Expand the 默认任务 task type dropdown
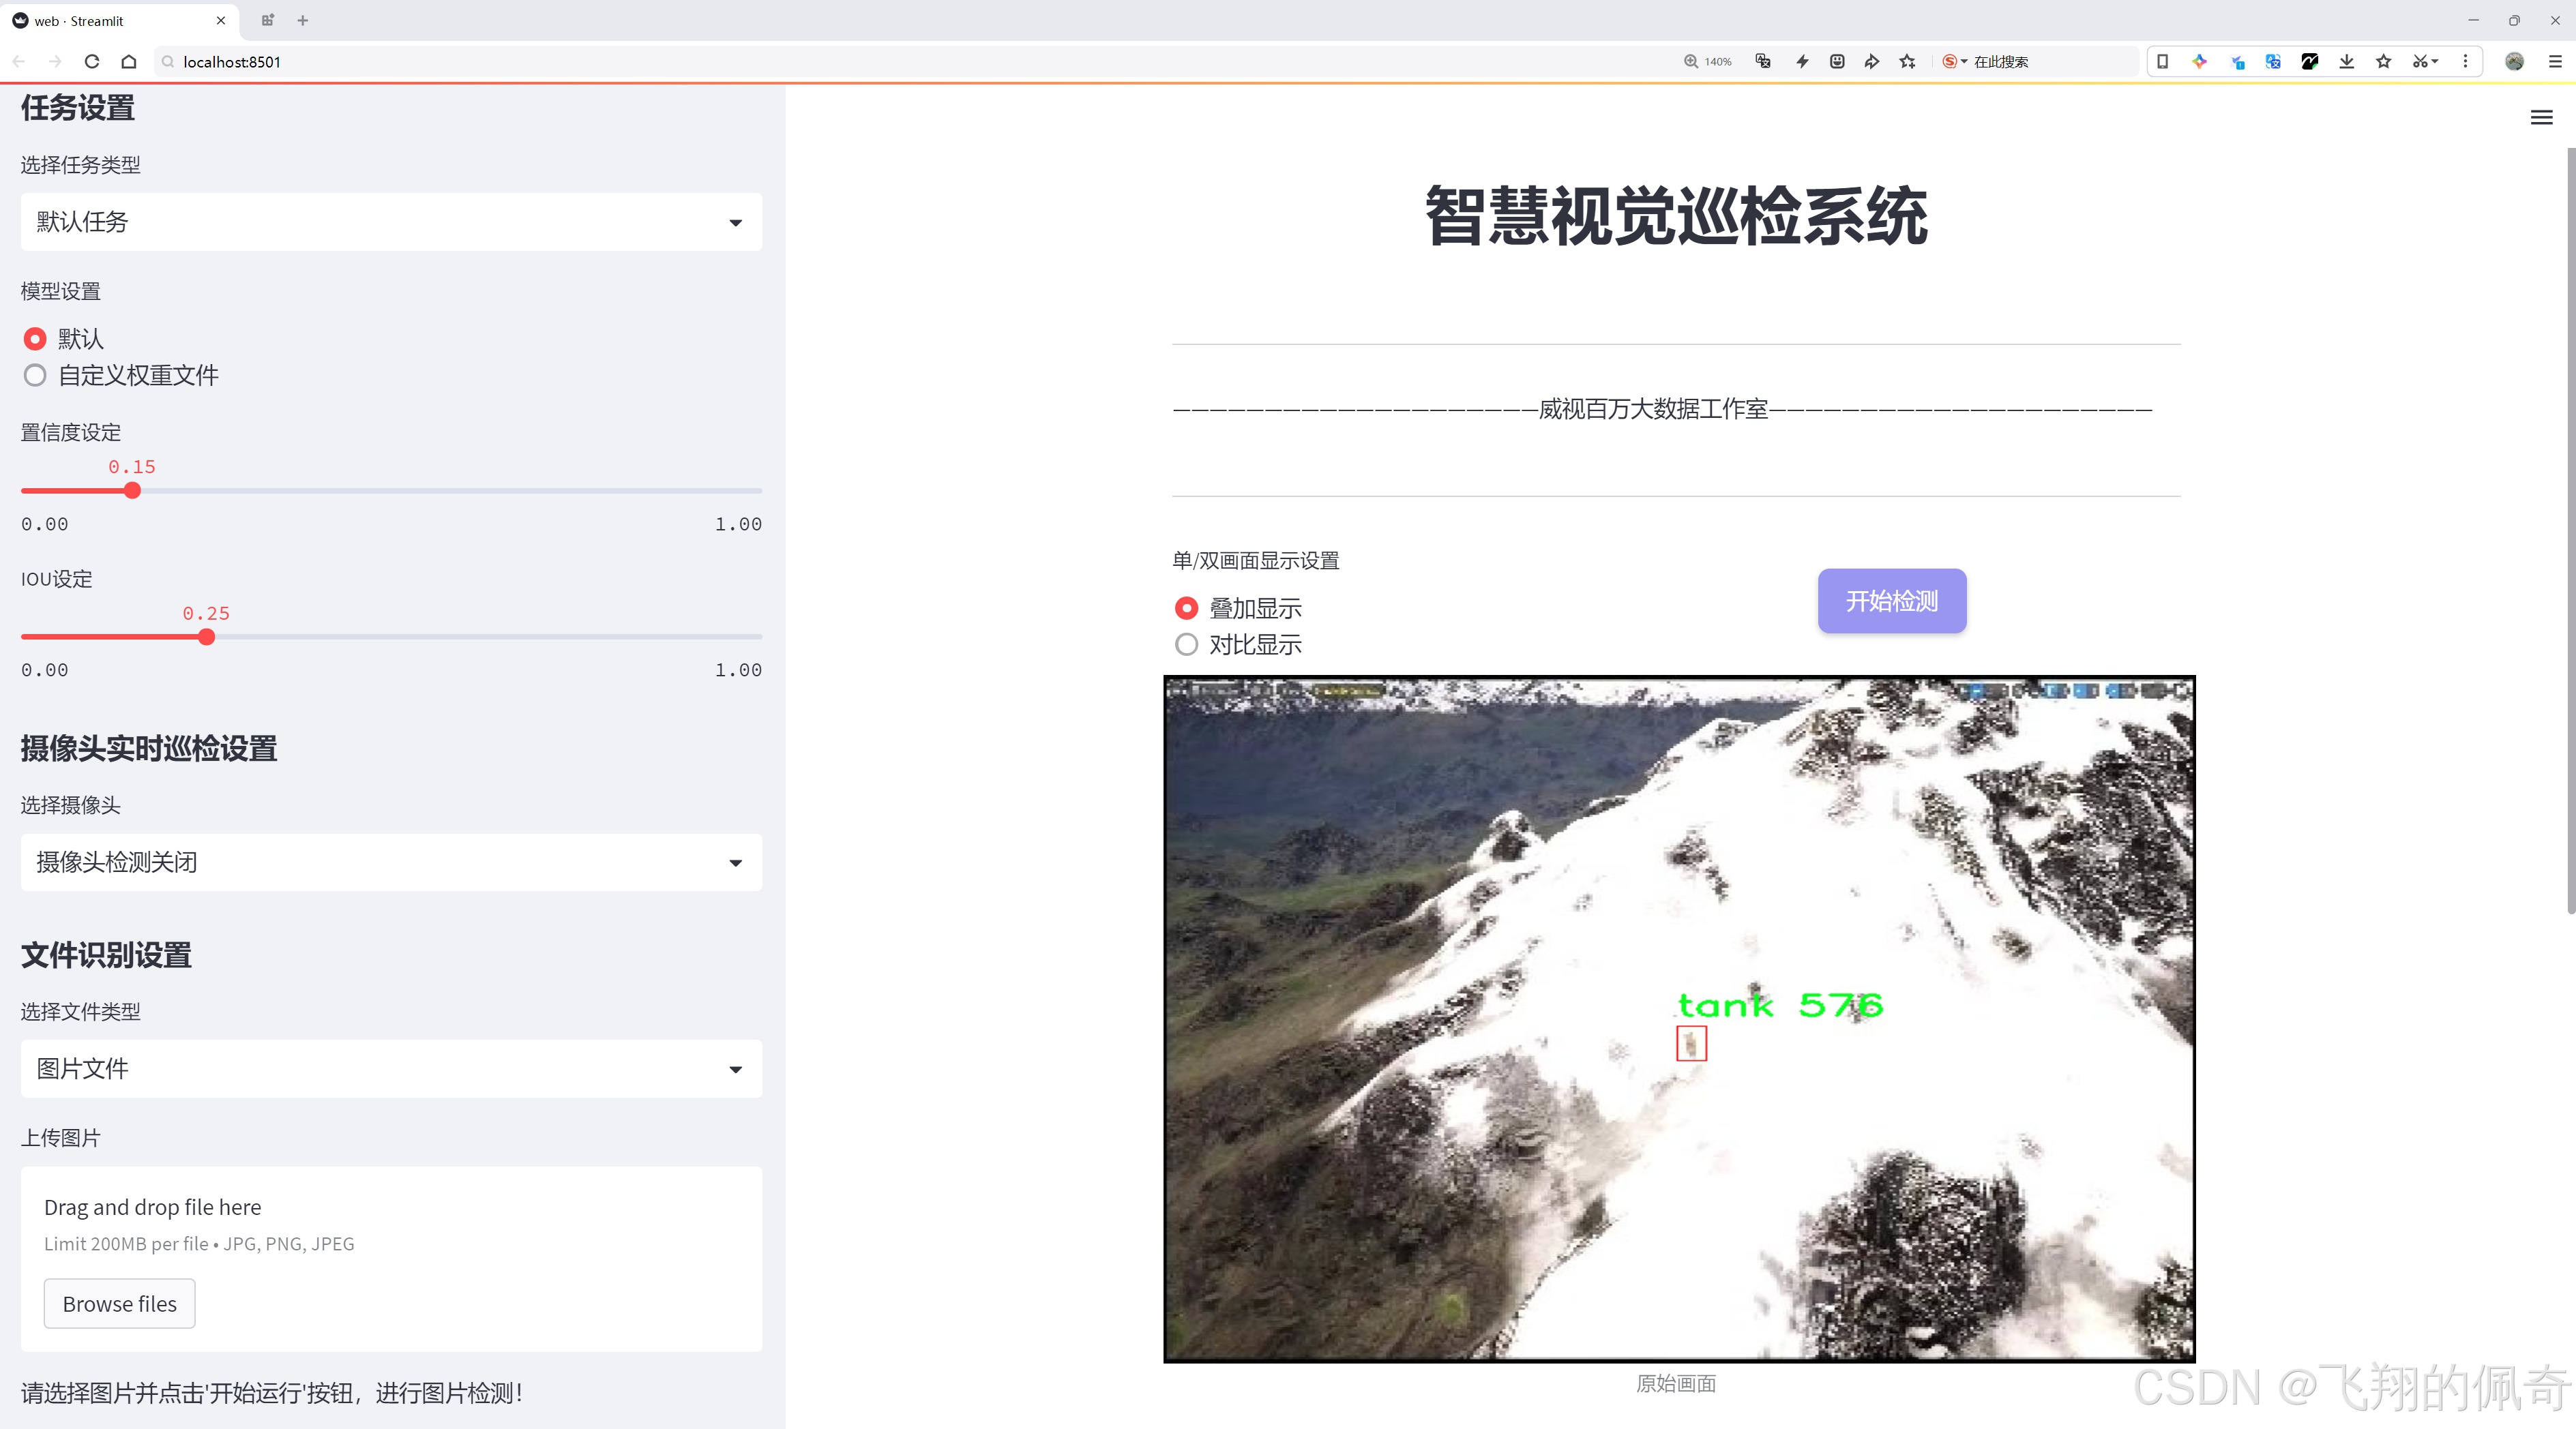The width and height of the screenshot is (2576, 1429). (391, 222)
